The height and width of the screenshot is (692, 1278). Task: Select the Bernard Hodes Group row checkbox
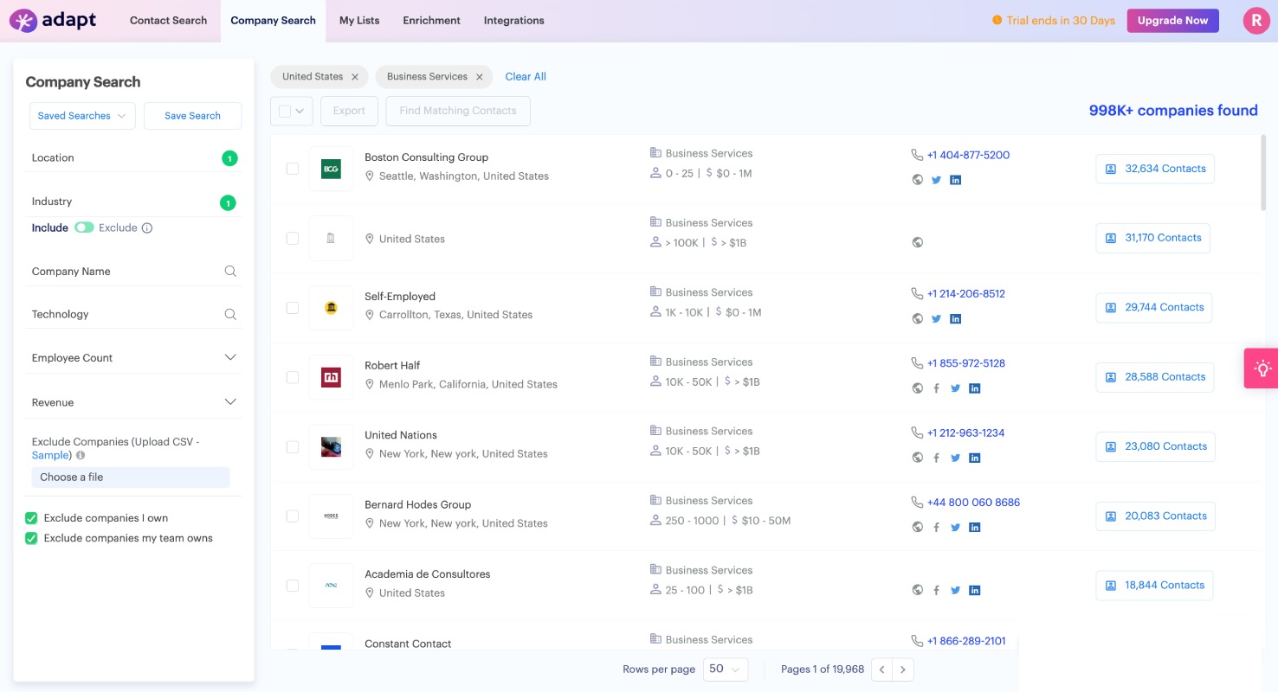293,516
